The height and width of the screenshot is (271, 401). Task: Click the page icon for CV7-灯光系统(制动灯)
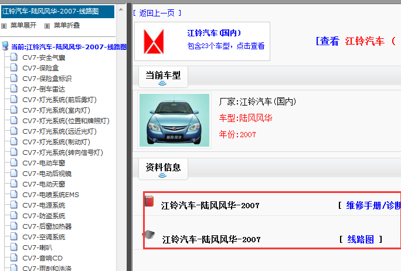[x=14, y=141]
